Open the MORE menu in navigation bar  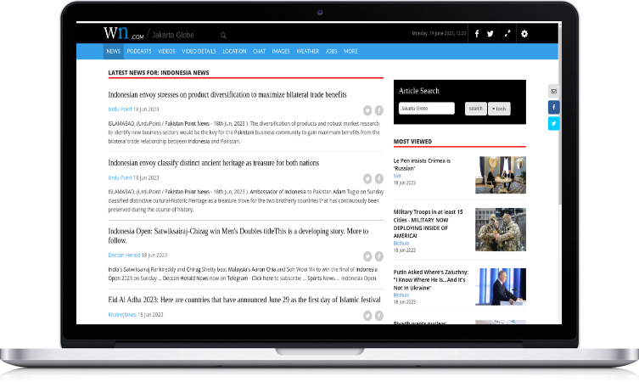click(350, 52)
